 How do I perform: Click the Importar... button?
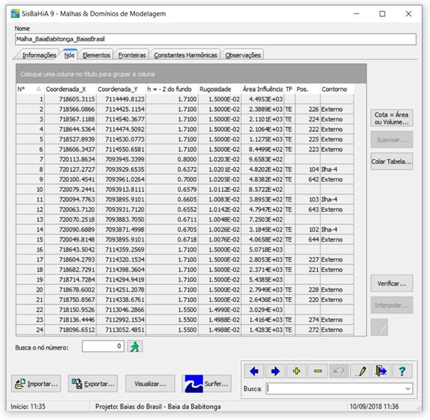pyautogui.click(x=36, y=384)
